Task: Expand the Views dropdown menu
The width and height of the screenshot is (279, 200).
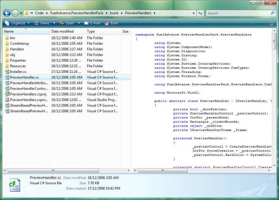Action: (x=45, y=23)
